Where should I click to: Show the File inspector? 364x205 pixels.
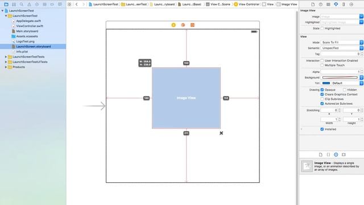(313, 4)
